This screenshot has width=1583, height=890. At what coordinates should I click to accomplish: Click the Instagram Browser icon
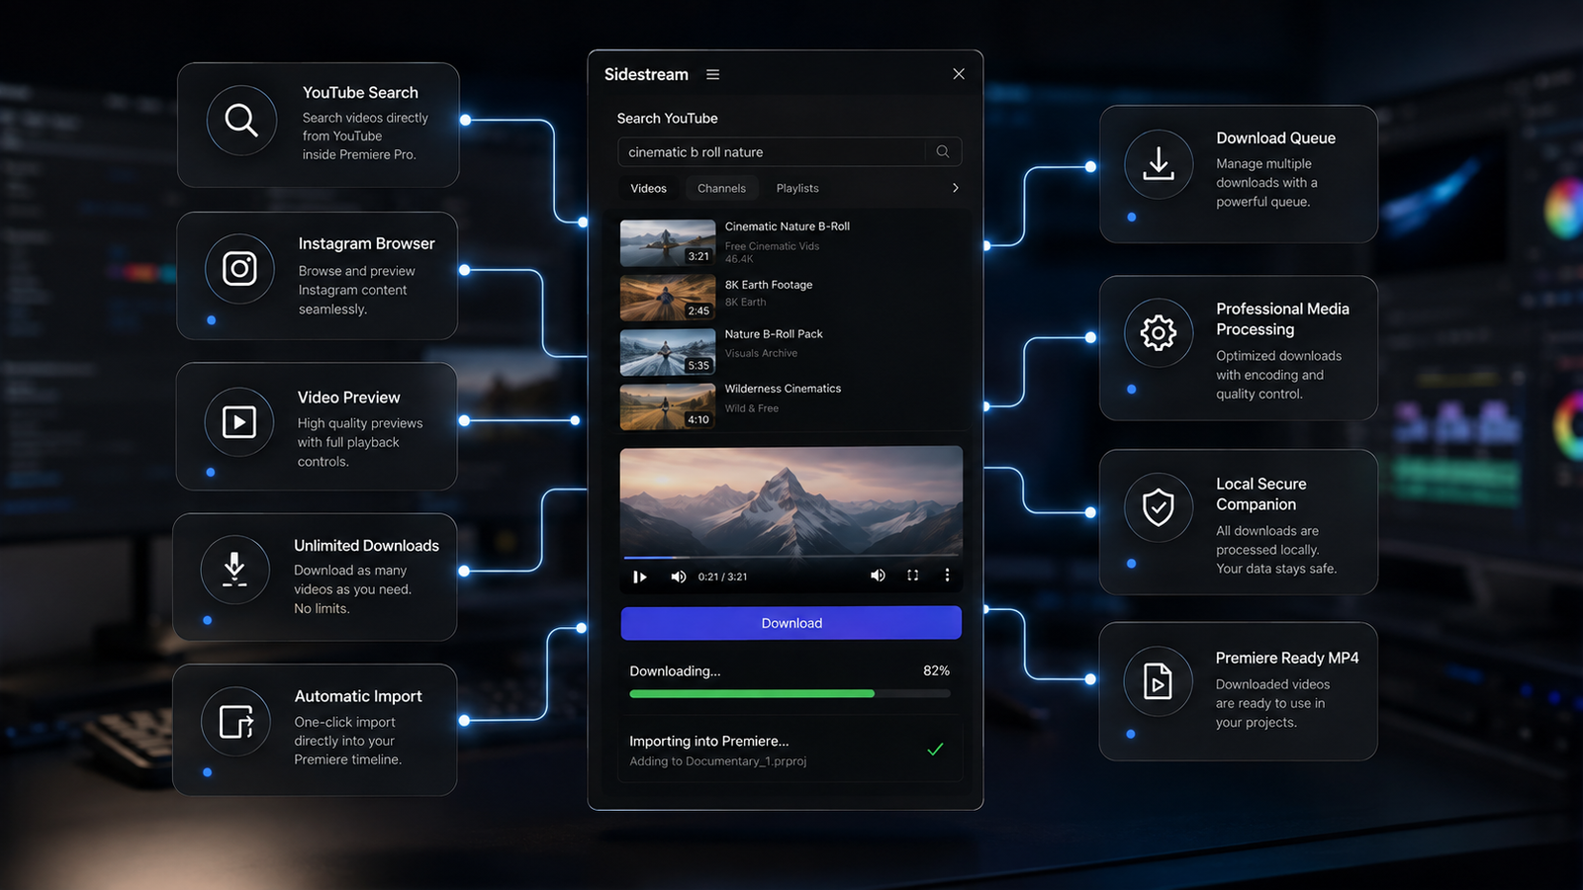239,269
